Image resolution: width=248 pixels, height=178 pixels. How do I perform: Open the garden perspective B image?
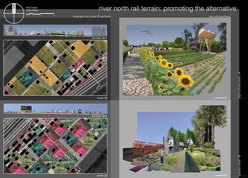174,139
